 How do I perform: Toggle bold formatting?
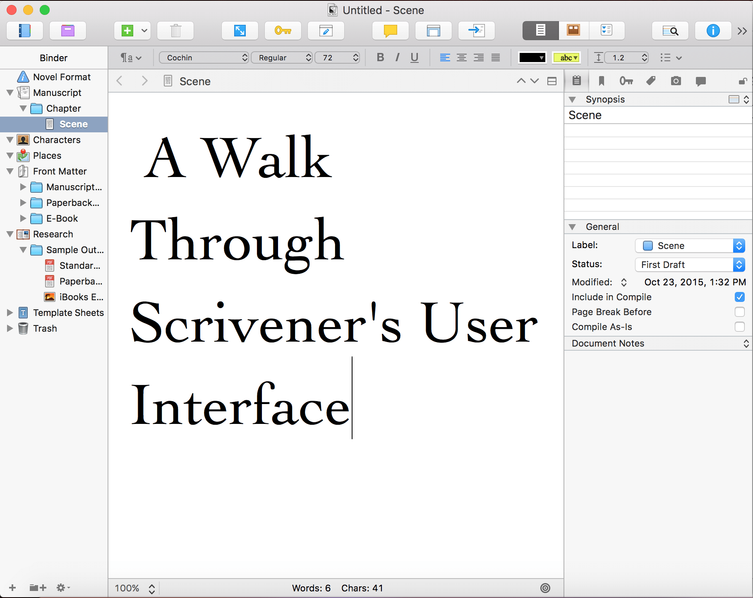tap(381, 57)
